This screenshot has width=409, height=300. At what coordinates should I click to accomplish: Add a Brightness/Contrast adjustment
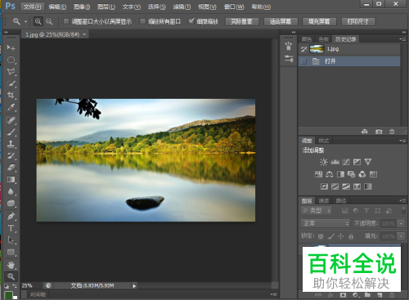pos(324,162)
